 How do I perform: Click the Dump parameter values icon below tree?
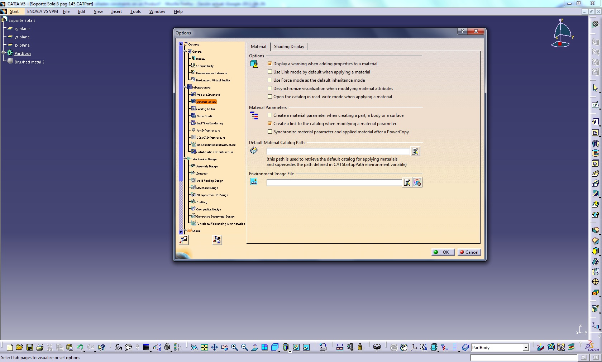pyautogui.click(x=217, y=240)
